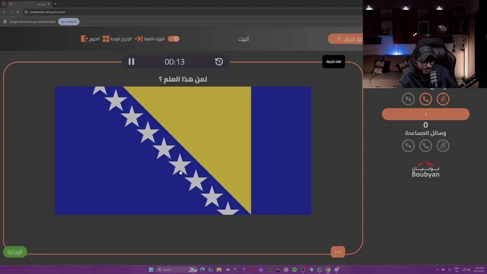The width and height of the screenshot is (487, 274).
Task: Reveal the answer with green الإجابة button
Action: (15, 252)
